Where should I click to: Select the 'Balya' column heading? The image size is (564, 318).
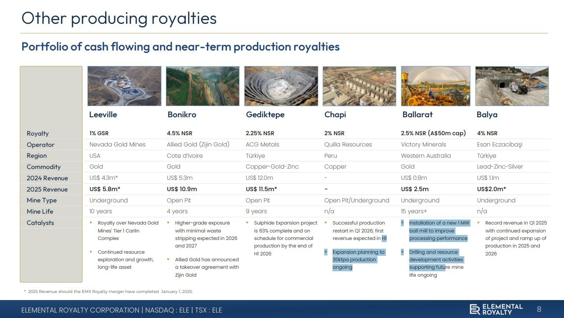point(487,114)
